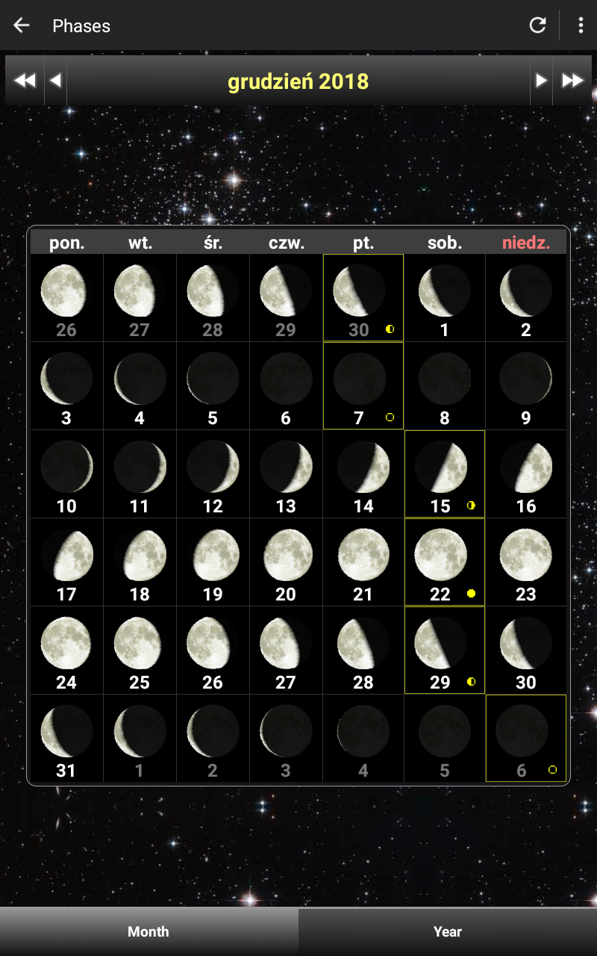This screenshot has height=956, width=597.
Task: Open December 6 moon cell
Action: pyautogui.click(x=286, y=385)
